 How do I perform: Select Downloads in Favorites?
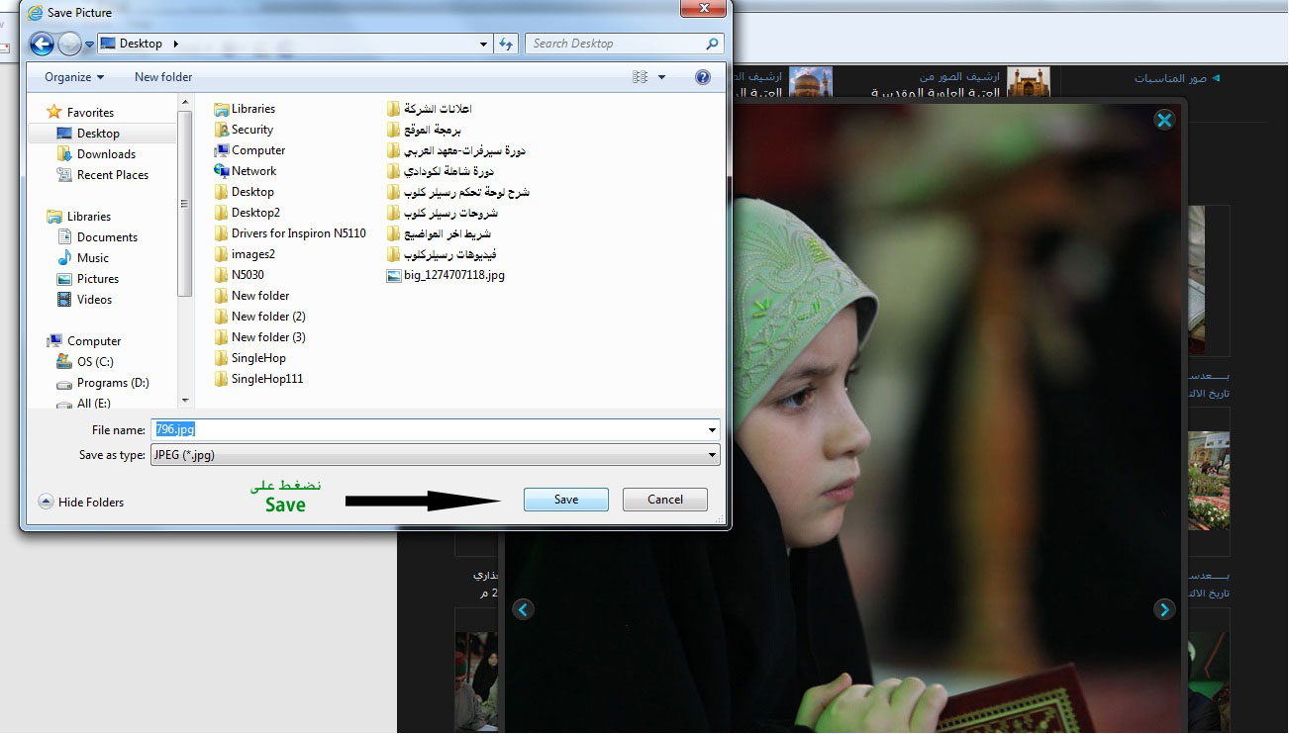tap(106, 154)
